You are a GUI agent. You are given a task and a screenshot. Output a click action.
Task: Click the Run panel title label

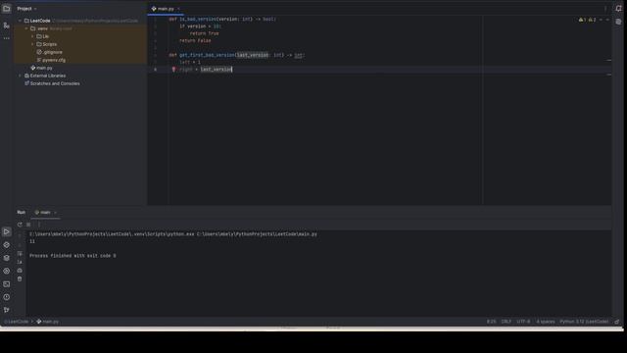[22, 213]
